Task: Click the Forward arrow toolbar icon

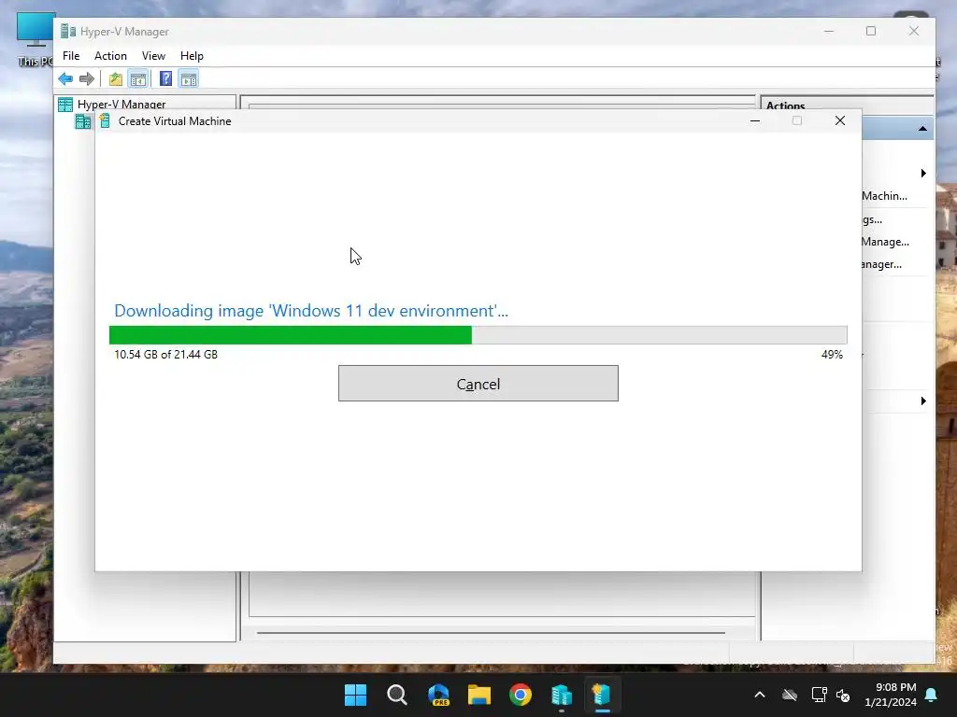Action: pyautogui.click(x=87, y=78)
